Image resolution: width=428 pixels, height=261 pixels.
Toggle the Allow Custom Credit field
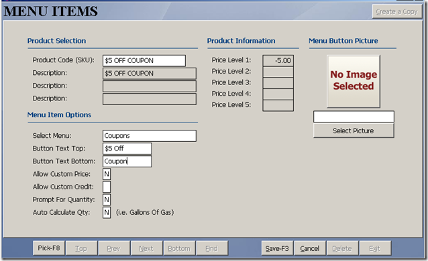pyautogui.click(x=107, y=187)
